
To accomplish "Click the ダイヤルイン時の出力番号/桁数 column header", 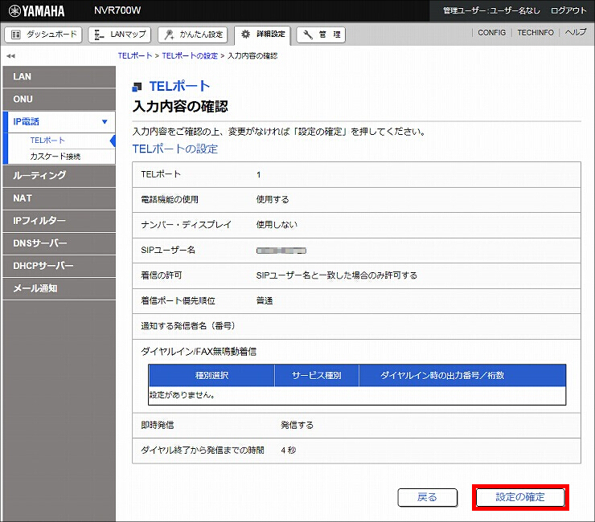I will coord(462,375).
